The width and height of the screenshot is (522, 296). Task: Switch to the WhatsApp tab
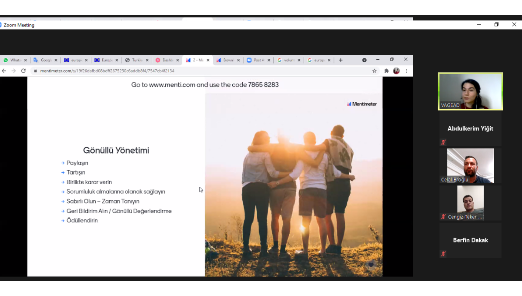13,60
